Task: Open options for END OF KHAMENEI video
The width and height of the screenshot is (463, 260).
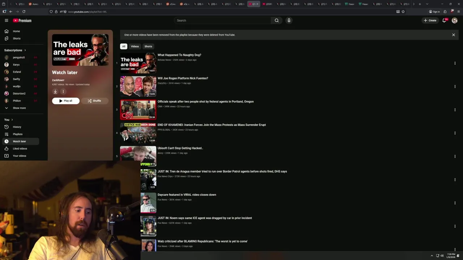Action: (x=455, y=133)
